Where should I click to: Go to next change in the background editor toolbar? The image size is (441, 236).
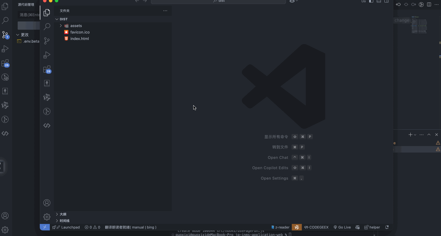414,4
